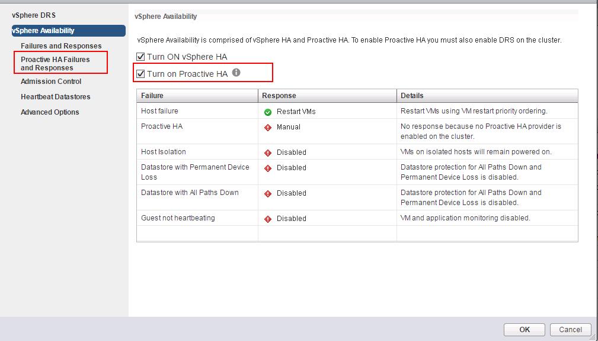Click the info icon beside Proactive HA
Image resolution: width=598 pixels, height=341 pixels.
[236, 73]
